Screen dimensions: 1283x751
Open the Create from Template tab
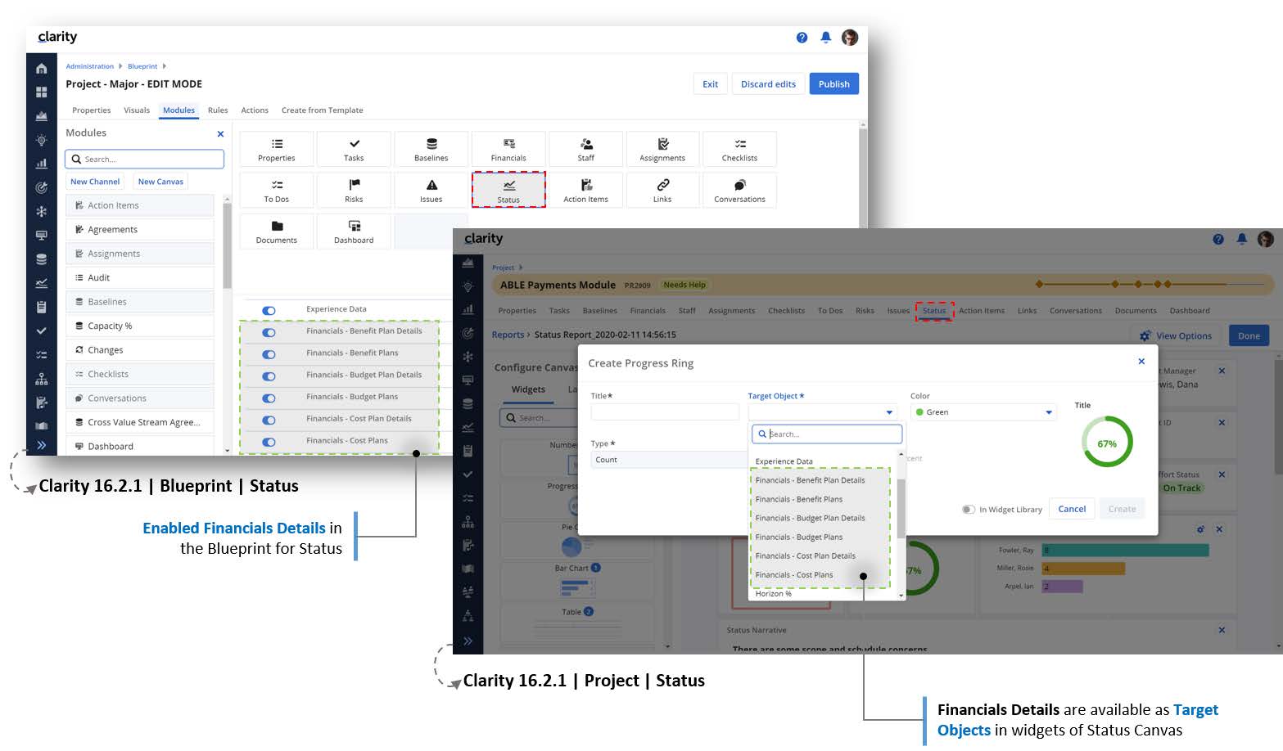point(322,110)
